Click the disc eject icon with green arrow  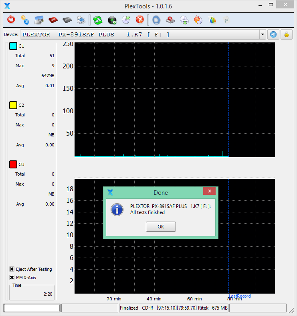[x=126, y=20]
